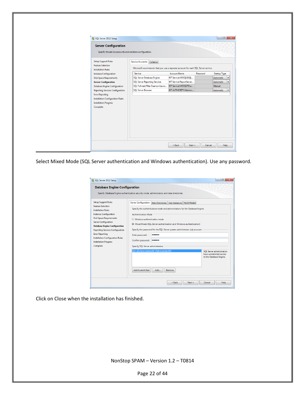Switch to the Service Accounts tab
The image size is (305, 395).
[x=139, y=62]
